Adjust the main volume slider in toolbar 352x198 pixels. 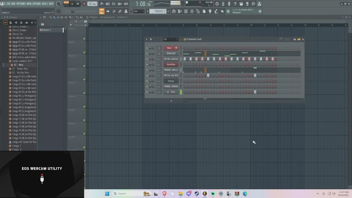(73, 11)
